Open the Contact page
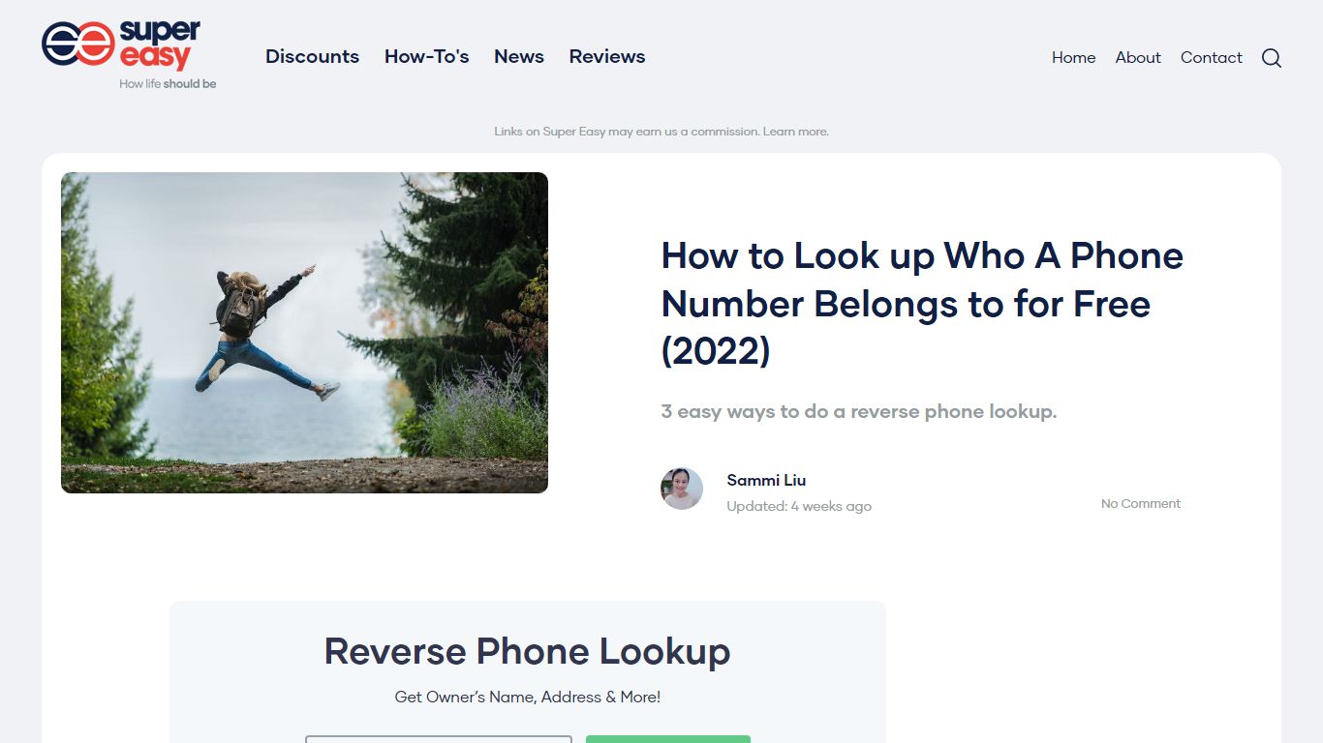 point(1211,57)
